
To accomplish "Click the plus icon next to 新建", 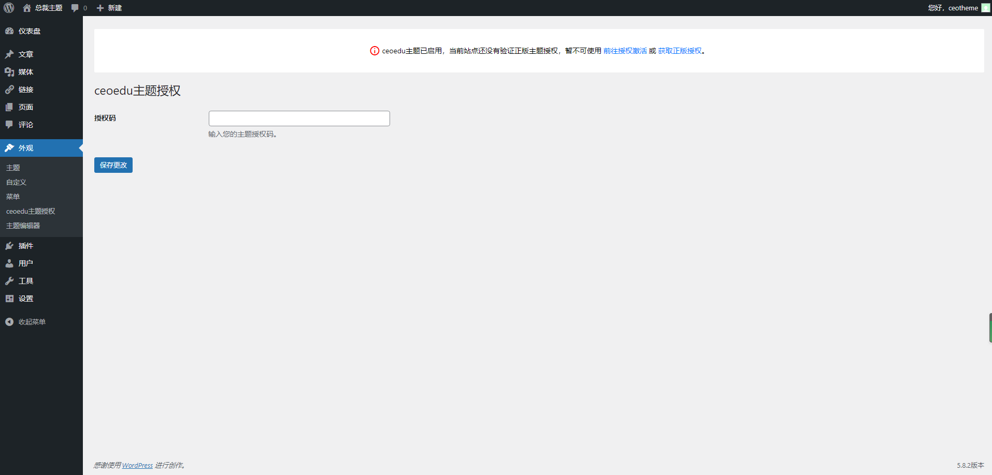I will [100, 8].
